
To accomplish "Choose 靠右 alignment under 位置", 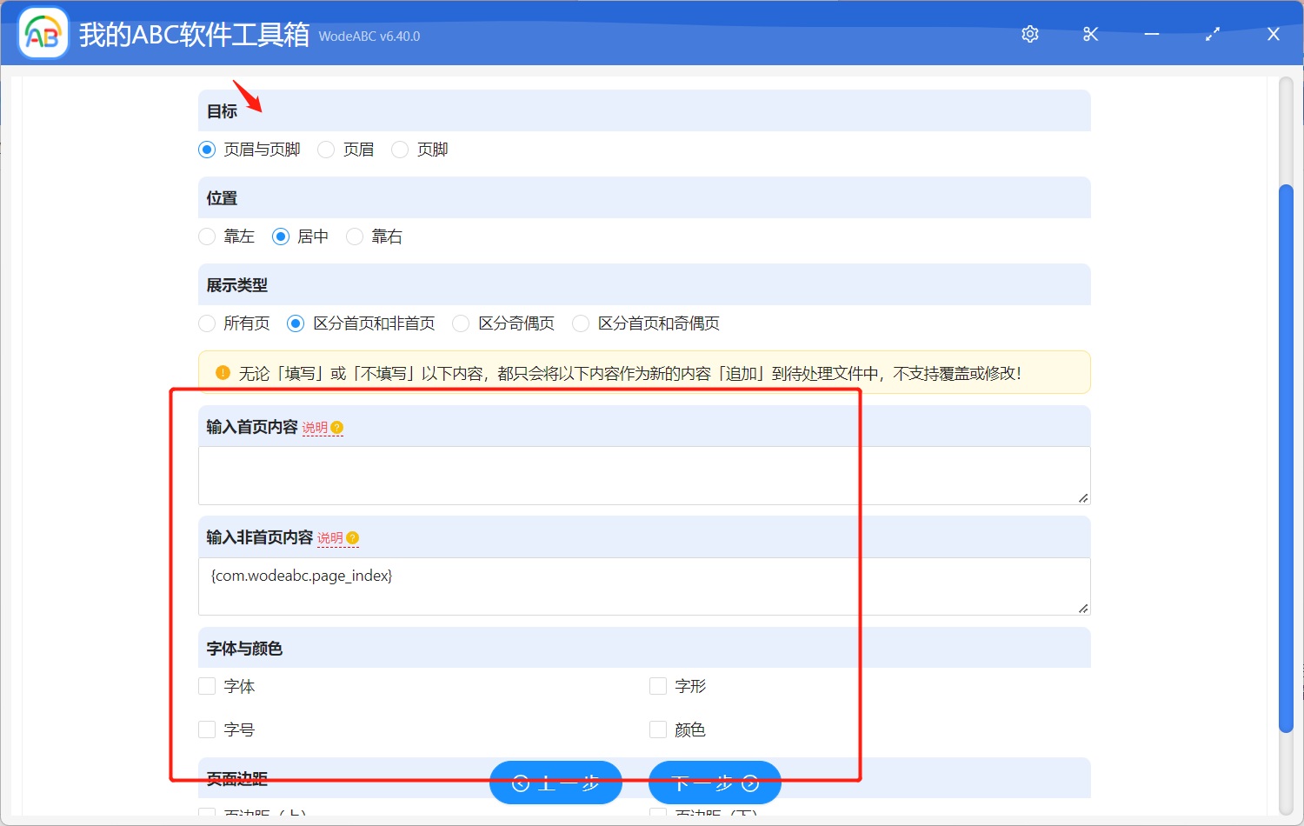I will tap(354, 236).
